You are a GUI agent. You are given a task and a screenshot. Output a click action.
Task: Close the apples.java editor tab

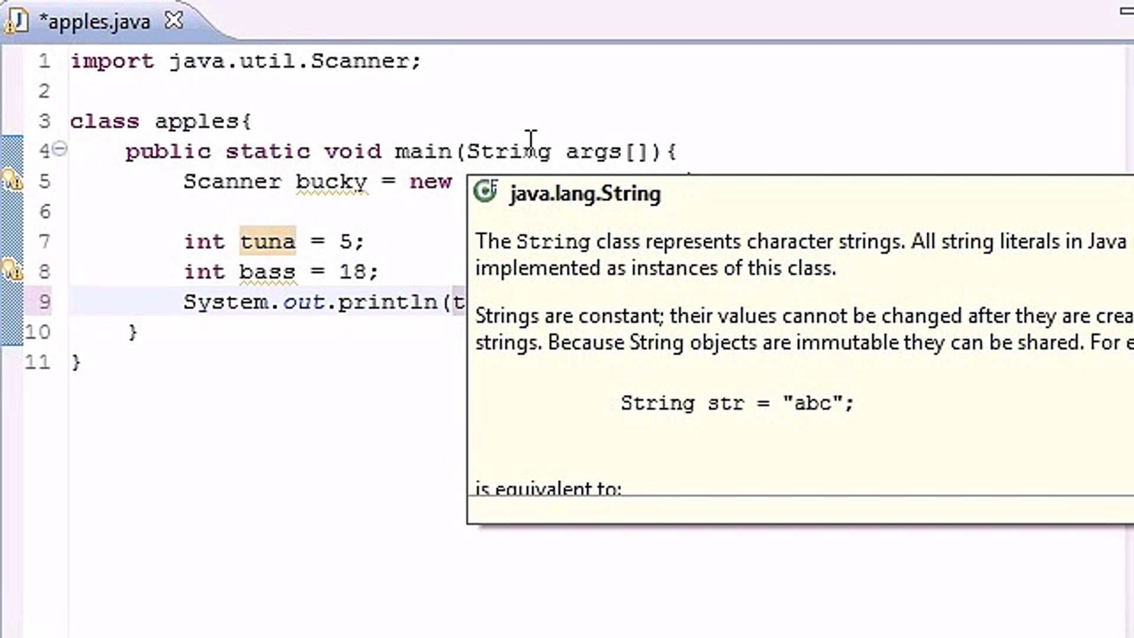[x=173, y=19]
